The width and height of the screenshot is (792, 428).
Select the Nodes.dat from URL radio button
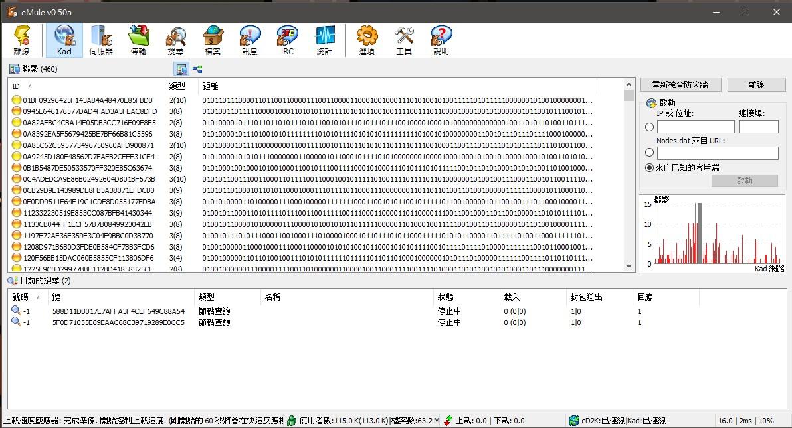point(650,153)
